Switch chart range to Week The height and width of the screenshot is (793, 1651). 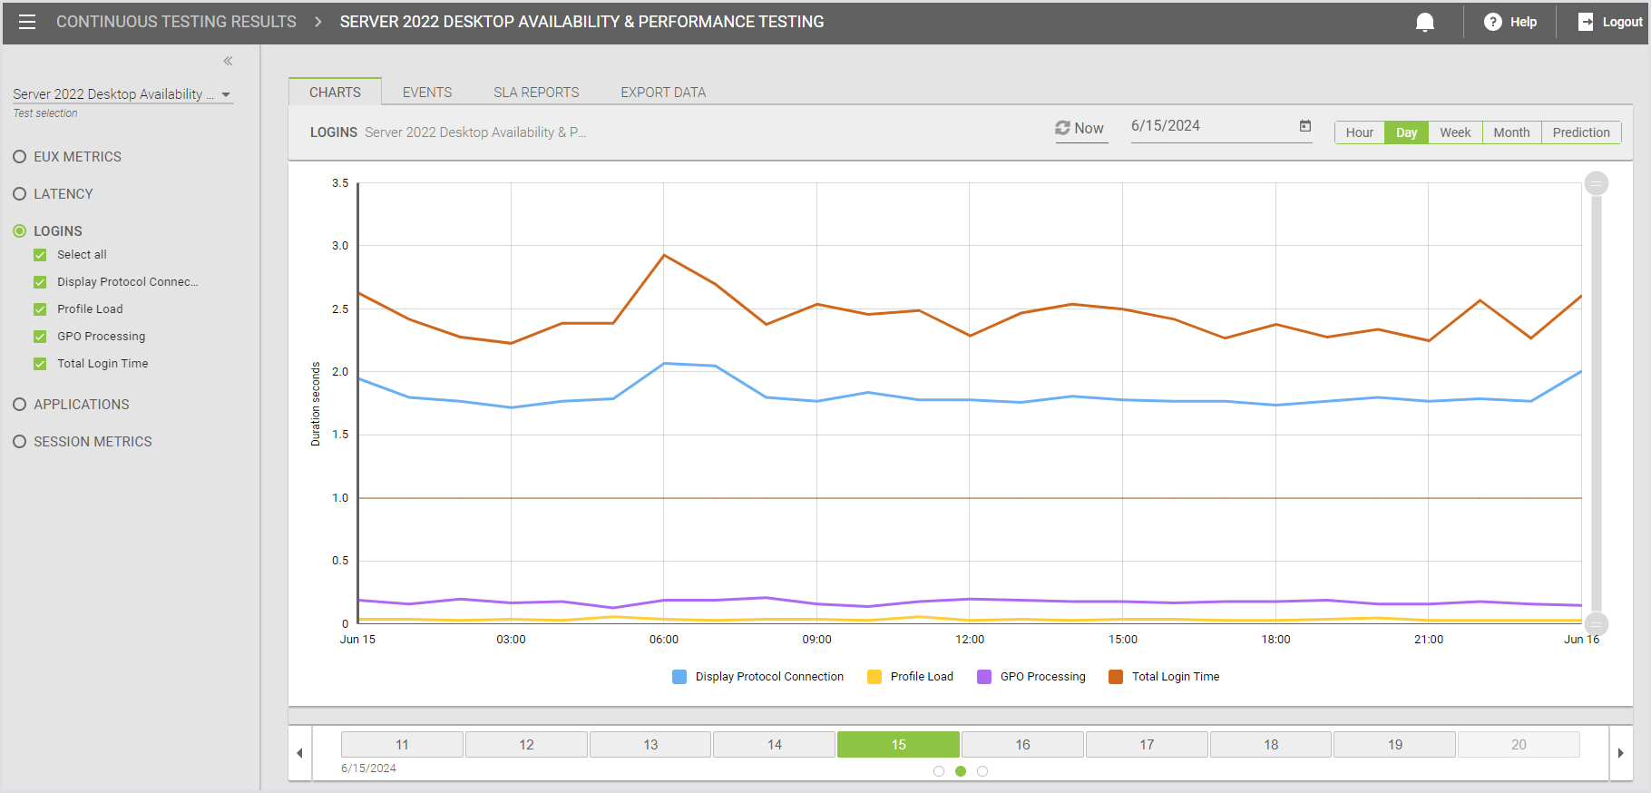1454,132
